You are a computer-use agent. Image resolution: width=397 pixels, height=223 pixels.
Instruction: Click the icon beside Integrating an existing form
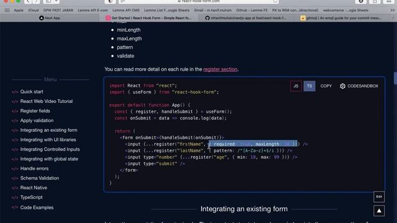pos(15,130)
